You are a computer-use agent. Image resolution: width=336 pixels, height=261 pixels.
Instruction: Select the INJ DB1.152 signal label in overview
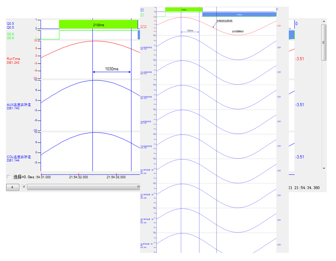pyautogui.click(x=146, y=122)
